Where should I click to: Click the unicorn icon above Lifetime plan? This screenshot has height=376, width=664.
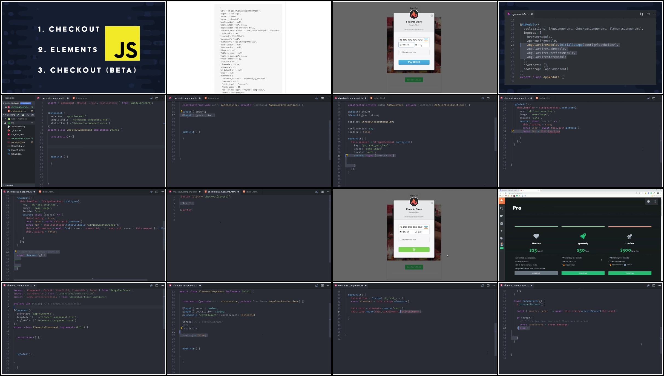click(x=630, y=236)
